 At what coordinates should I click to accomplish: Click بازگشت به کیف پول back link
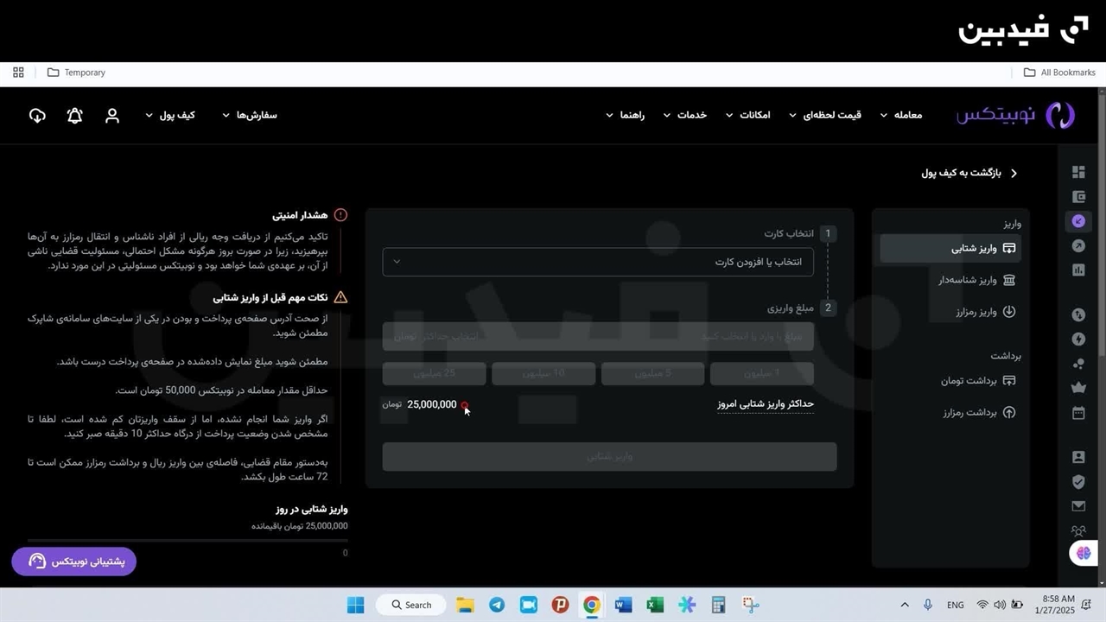coord(969,173)
